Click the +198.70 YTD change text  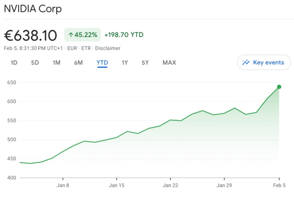click(x=125, y=35)
